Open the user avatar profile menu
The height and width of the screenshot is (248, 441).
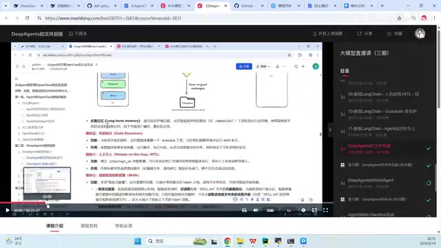click(x=420, y=34)
